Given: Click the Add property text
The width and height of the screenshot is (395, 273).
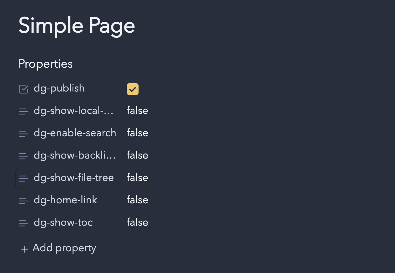Looking at the screenshot, I should [64, 248].
